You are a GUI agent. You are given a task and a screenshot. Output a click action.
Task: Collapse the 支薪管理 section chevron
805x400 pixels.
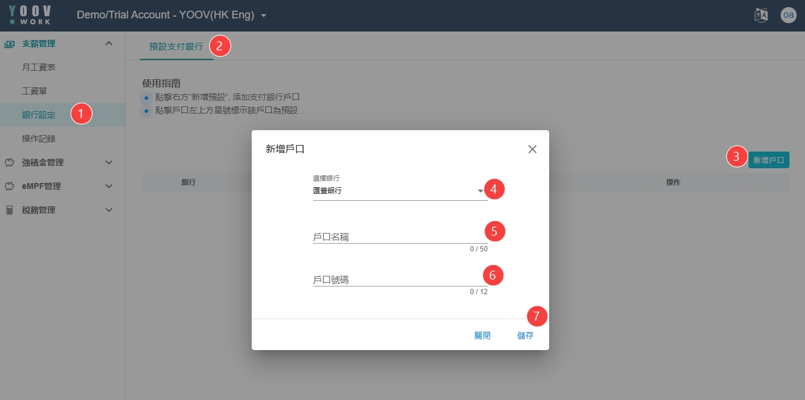[x=109, y=43]
